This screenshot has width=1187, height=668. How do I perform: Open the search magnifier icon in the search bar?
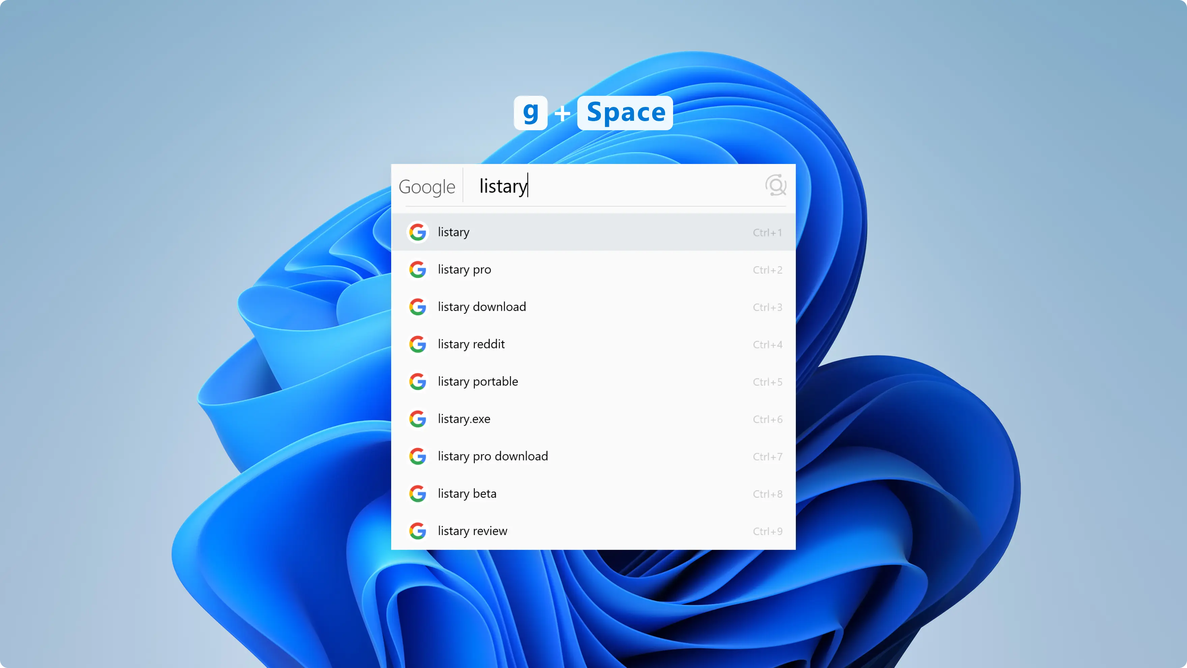coord(776,186)
